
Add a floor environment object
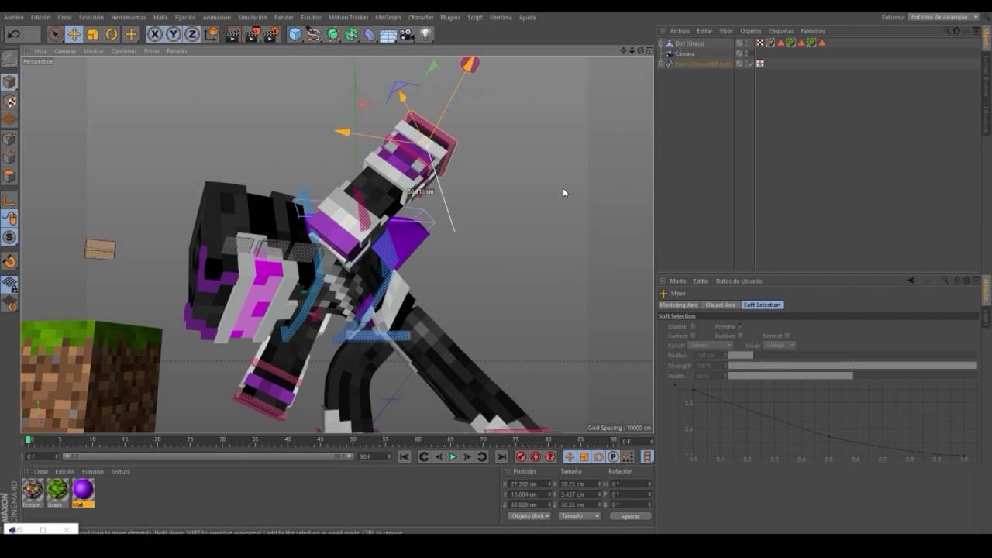(388, 34)
